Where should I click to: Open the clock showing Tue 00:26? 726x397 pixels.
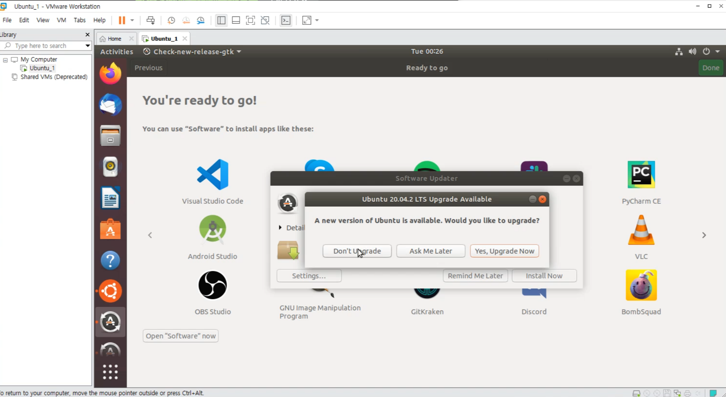pos(427,52)
